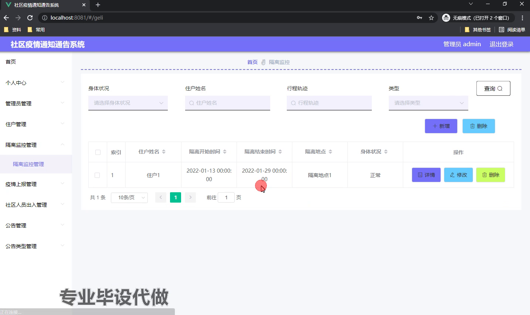View 详情 for 住户1 row
This screenshot has height=315, width=530.
pos(426,175)
